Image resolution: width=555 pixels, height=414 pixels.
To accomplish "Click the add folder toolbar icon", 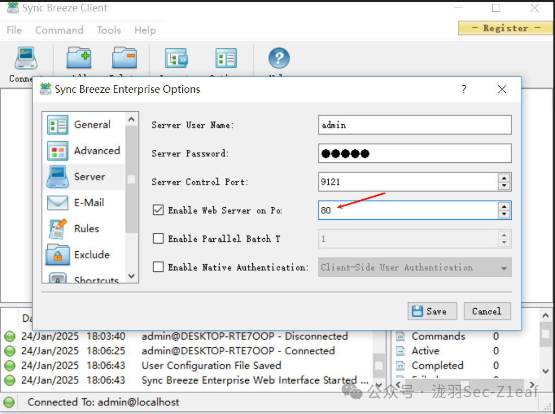I will (x=79, y=58).
